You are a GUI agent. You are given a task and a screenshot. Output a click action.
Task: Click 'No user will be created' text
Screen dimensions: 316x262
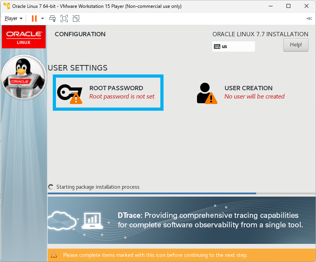[x=254, y=97]
